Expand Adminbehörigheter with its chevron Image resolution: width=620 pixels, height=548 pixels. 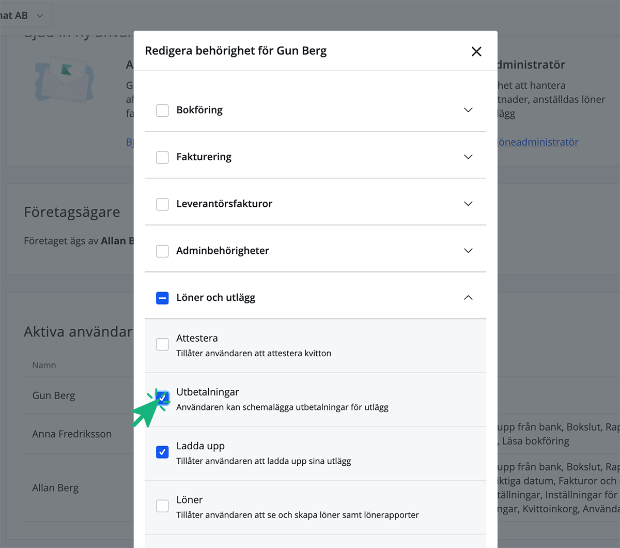tap(468, 251)
